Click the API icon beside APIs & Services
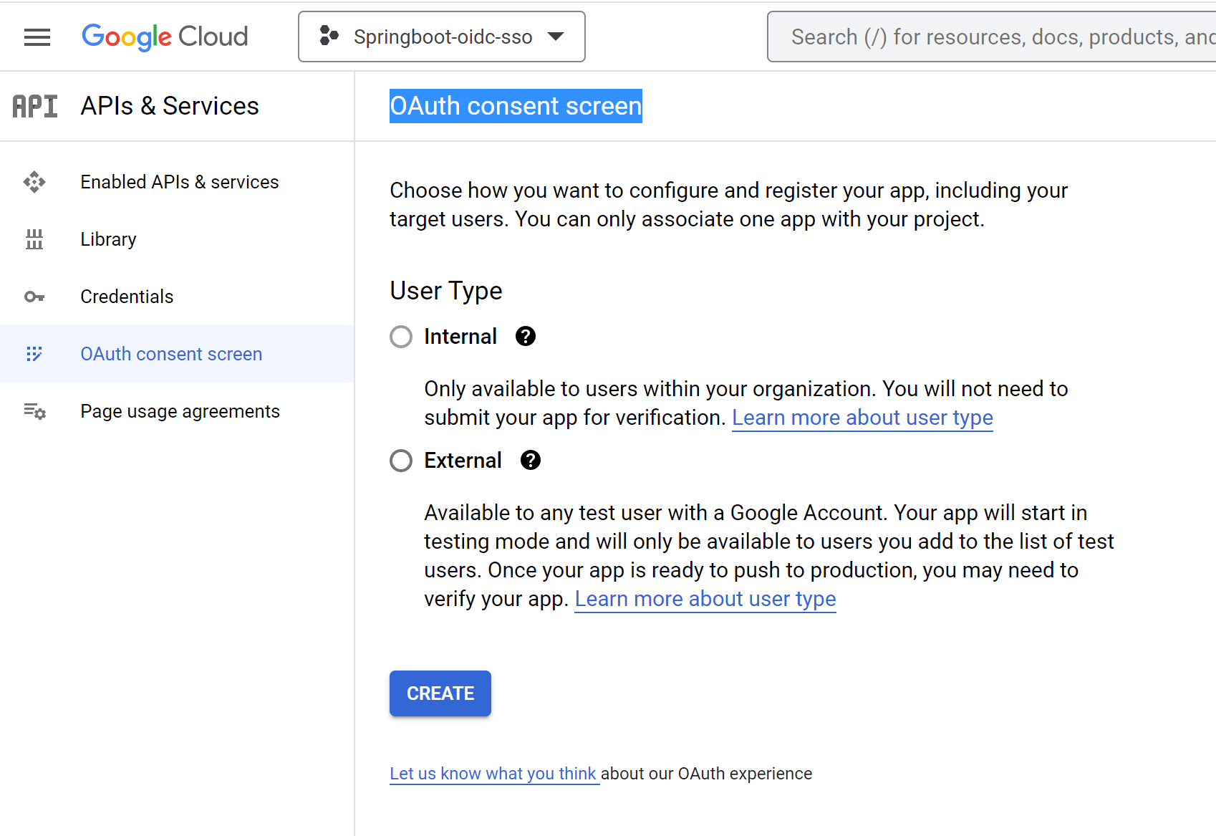The height and width of the screenshot is (836, 1216). click(x=35, y=106)
